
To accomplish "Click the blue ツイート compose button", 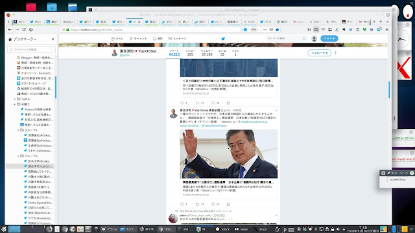I will point(329,39).
